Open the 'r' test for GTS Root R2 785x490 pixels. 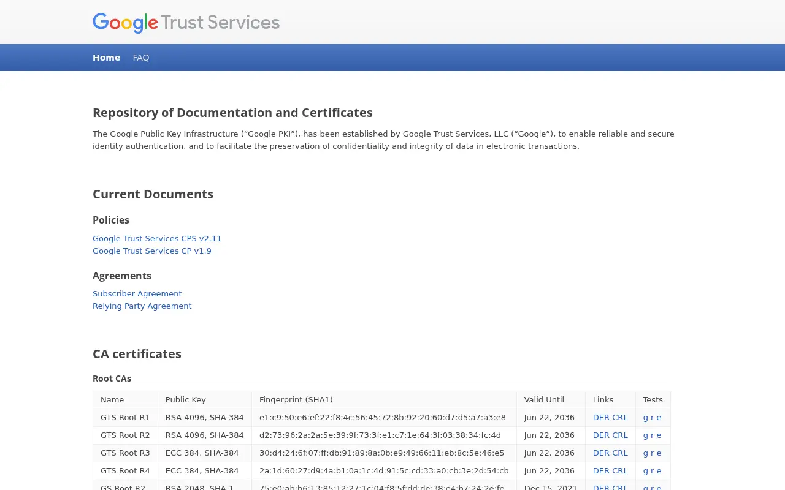click(x=653, y=435)
